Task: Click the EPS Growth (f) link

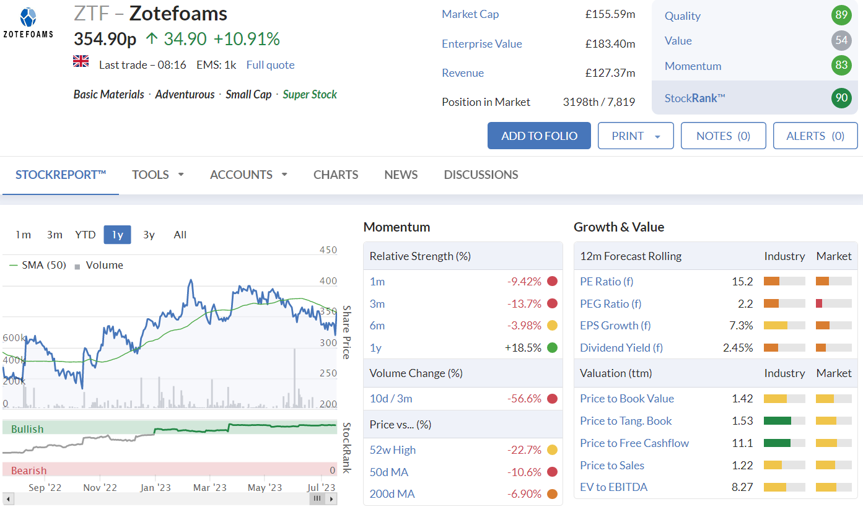Action: click(x=615, y=326)
